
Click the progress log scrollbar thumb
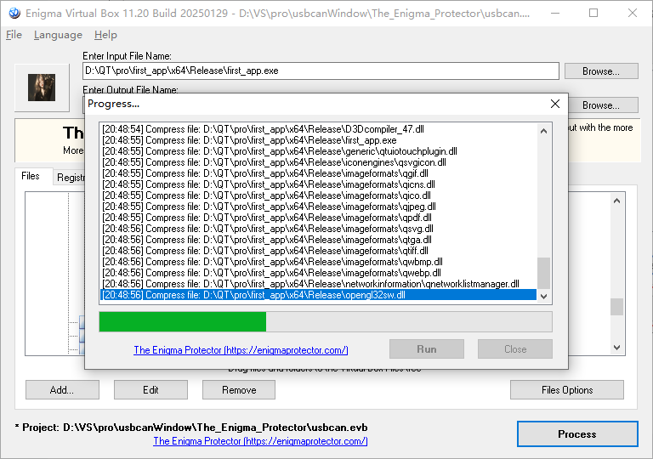(x=543, y=273)
